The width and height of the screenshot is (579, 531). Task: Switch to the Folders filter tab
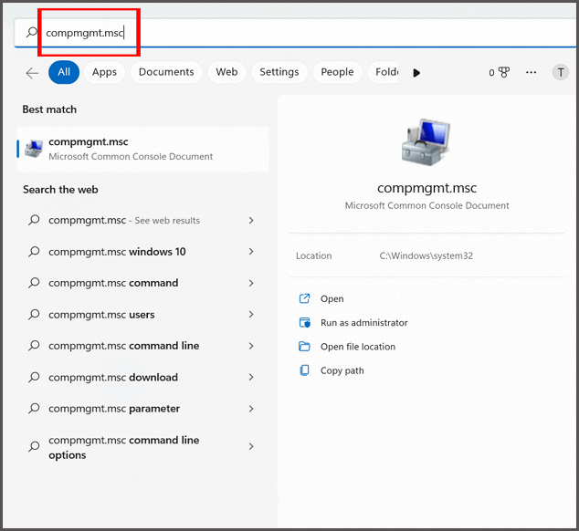click(x=384, y=72)
